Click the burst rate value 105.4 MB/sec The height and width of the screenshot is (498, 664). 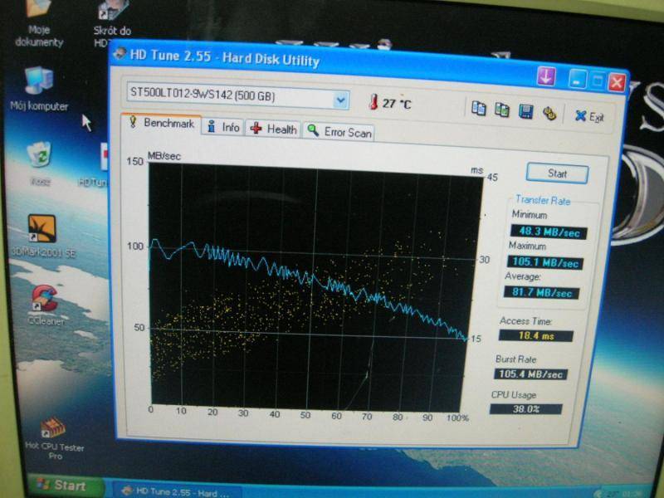530,374
